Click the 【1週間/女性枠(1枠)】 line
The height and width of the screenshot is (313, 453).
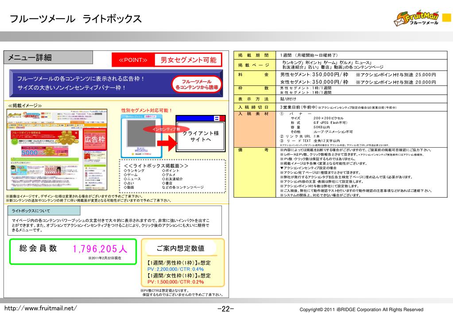179,275
